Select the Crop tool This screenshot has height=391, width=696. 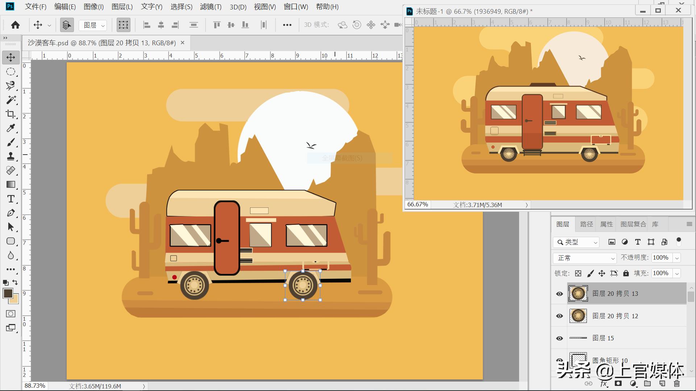[x=11, y=114]
